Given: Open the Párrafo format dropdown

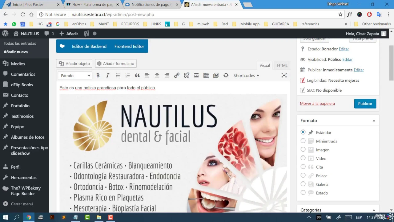Looking at the screenshot, I should (75, 76).
